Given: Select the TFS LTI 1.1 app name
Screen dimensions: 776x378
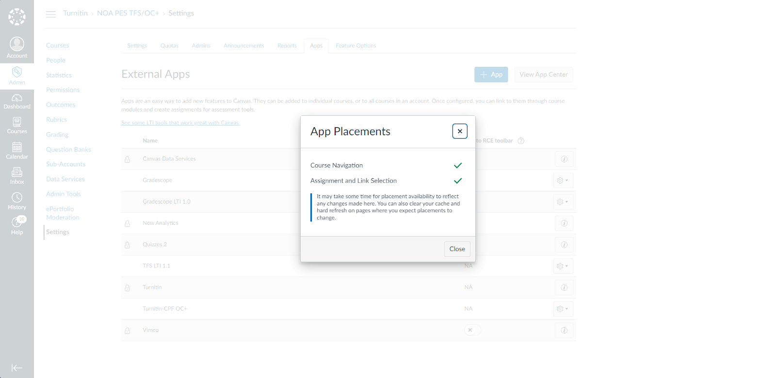Looking at the screenshot, I should (x=156, y=266).
